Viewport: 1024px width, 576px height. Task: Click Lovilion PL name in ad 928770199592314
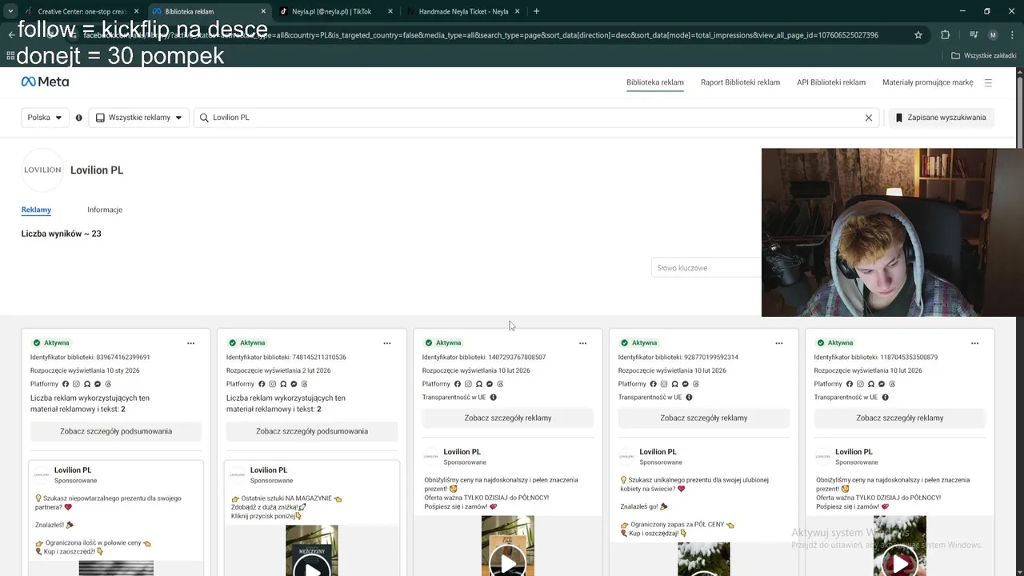click(658, 452)
